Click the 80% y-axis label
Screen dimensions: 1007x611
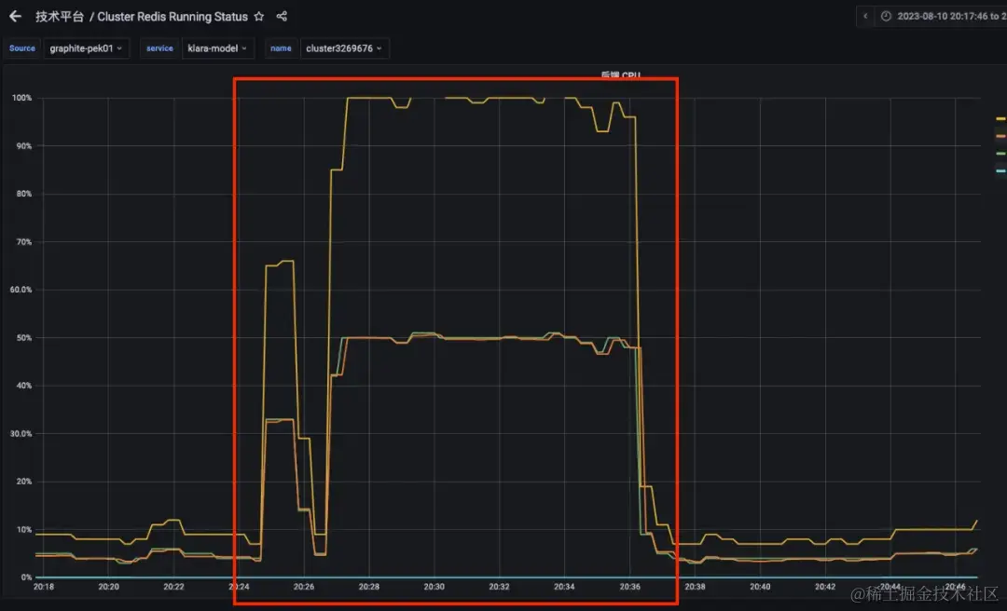(23, 194)
